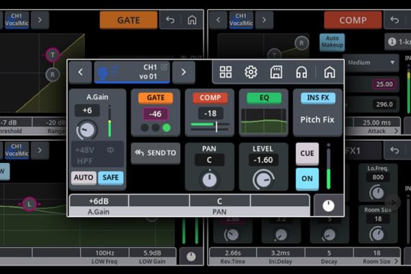The image size is (411, 274).
Task: Click the home icon beside GATE header
Action: [x=192, y=20]
